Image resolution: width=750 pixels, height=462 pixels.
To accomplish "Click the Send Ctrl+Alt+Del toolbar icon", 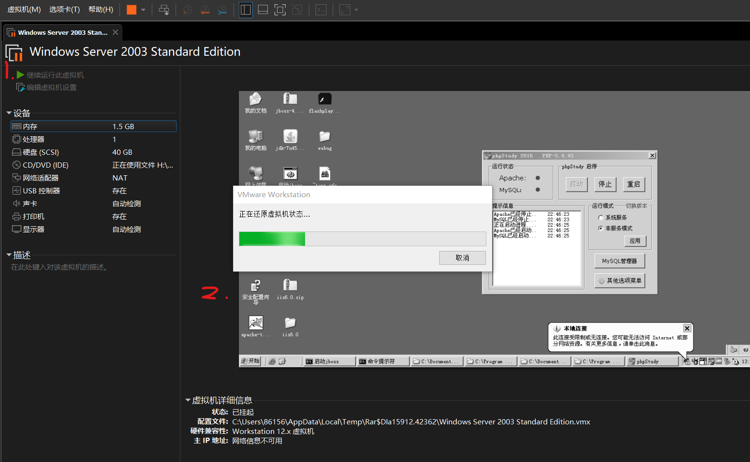I will click(164, 10).
